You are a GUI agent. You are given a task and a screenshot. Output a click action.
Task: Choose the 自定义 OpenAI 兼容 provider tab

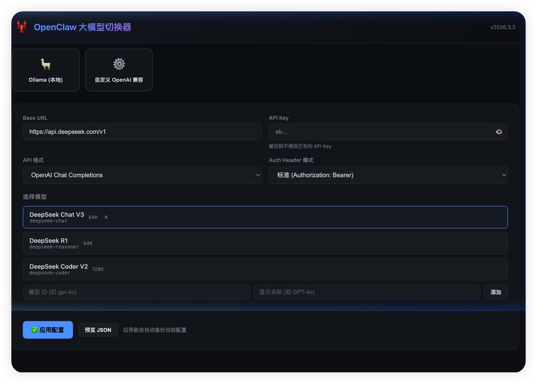[119, 70]
